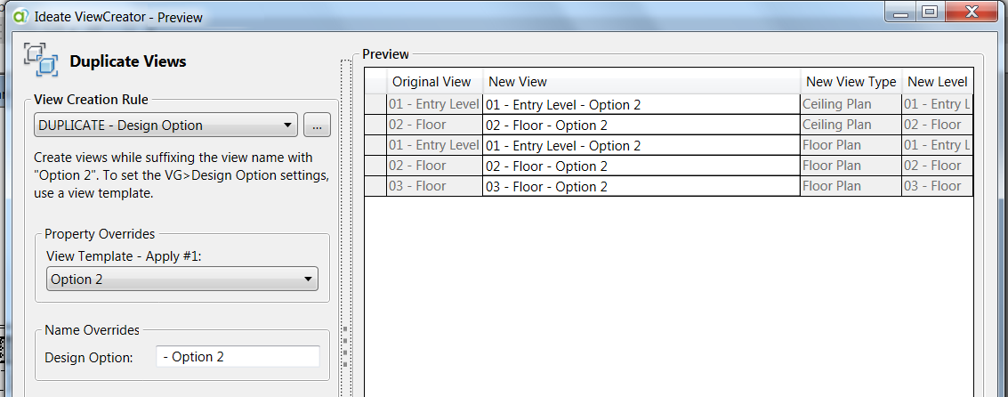Click Ceiling Plan type in 02 Floor row
This screenshot has width=1008, height=397.
851,125
